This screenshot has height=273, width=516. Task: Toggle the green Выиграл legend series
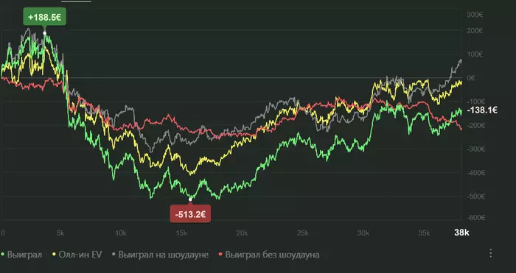click(x=21, y=255)
